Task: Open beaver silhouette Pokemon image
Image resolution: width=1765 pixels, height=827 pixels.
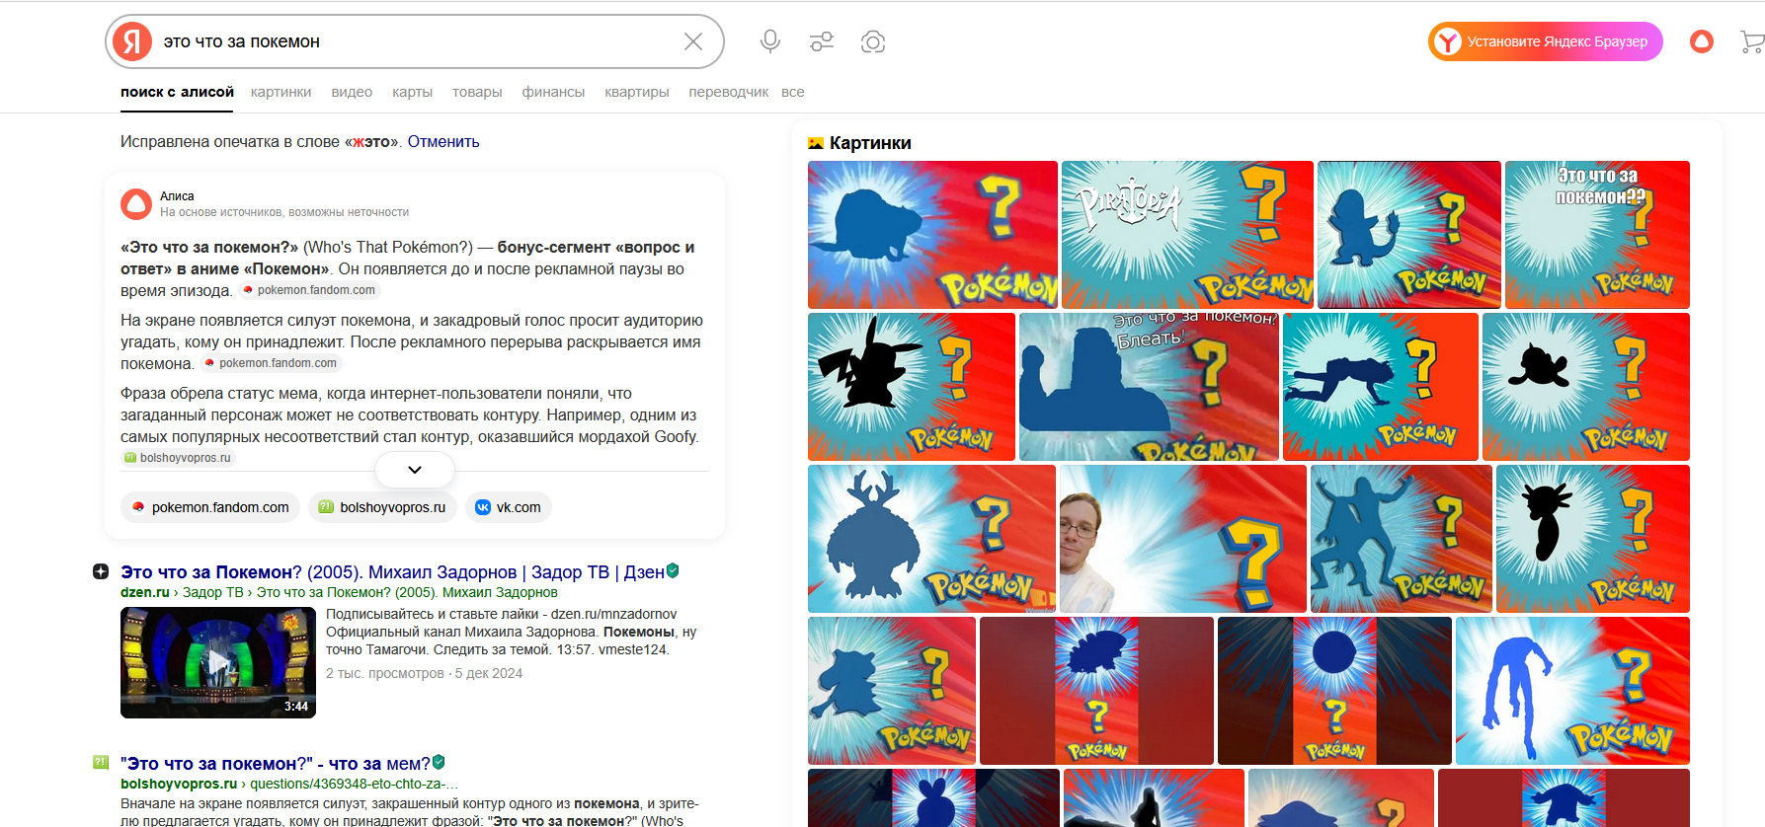Action: point(932,235)
